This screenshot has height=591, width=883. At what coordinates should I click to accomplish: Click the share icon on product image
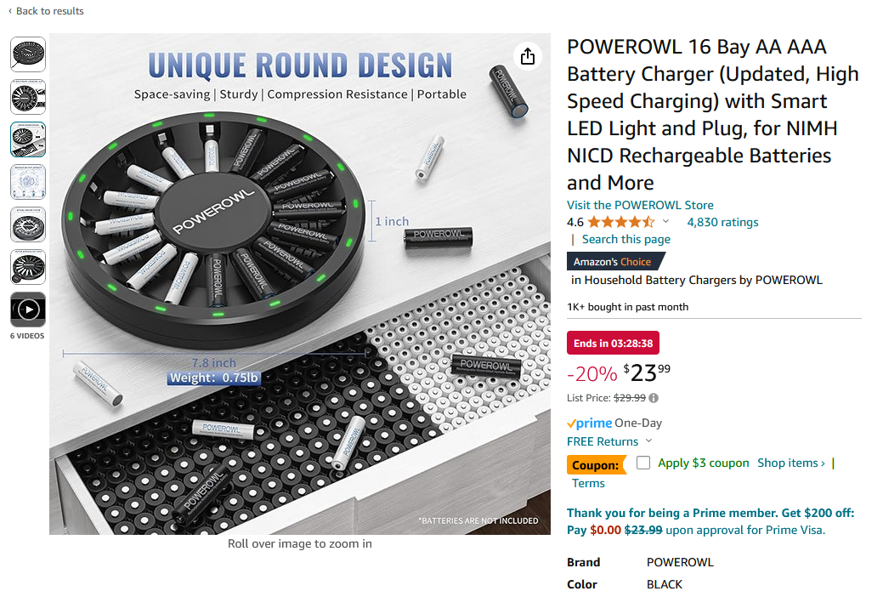(x=528, y=56)
